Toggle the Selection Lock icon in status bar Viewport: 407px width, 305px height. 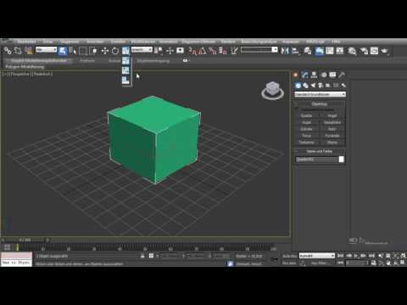(142, 256)
